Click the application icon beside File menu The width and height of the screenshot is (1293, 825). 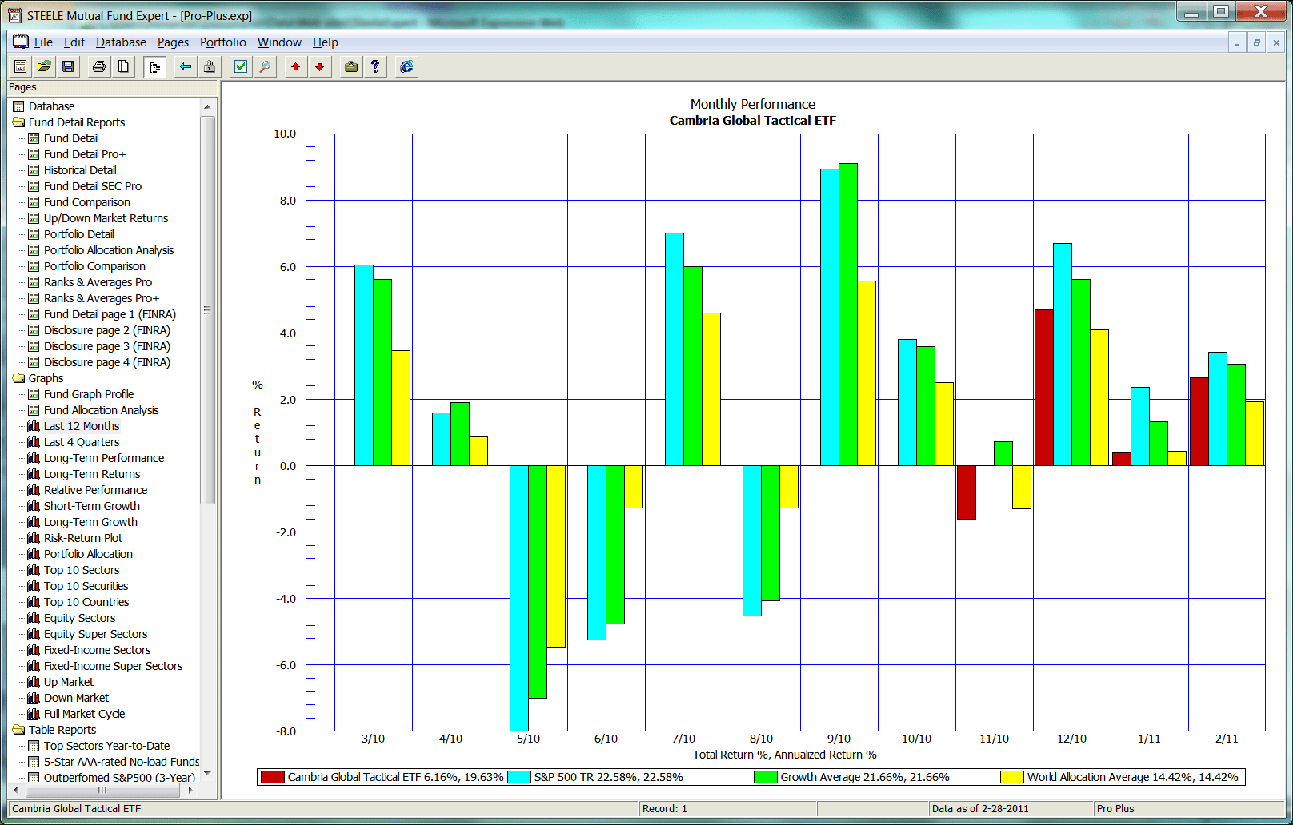coord(20,42)
